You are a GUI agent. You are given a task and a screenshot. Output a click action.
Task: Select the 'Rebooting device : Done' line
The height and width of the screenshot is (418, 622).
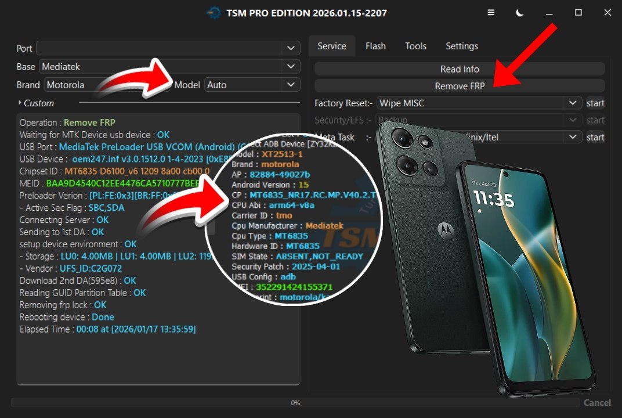tap(67, 317)
